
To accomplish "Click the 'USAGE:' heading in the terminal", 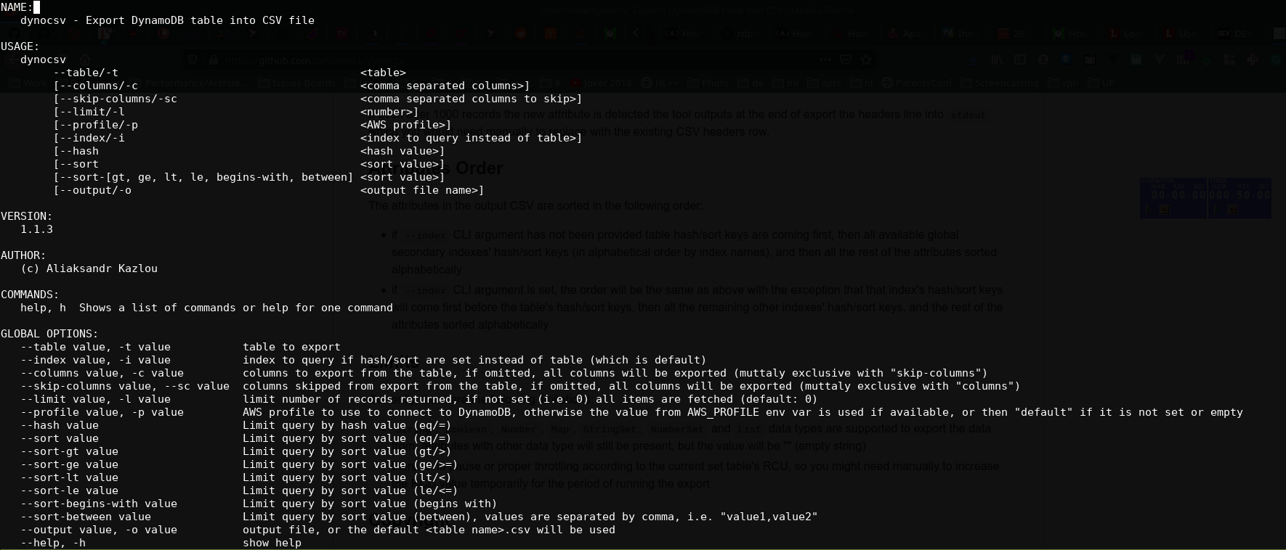I will (20, 46).
